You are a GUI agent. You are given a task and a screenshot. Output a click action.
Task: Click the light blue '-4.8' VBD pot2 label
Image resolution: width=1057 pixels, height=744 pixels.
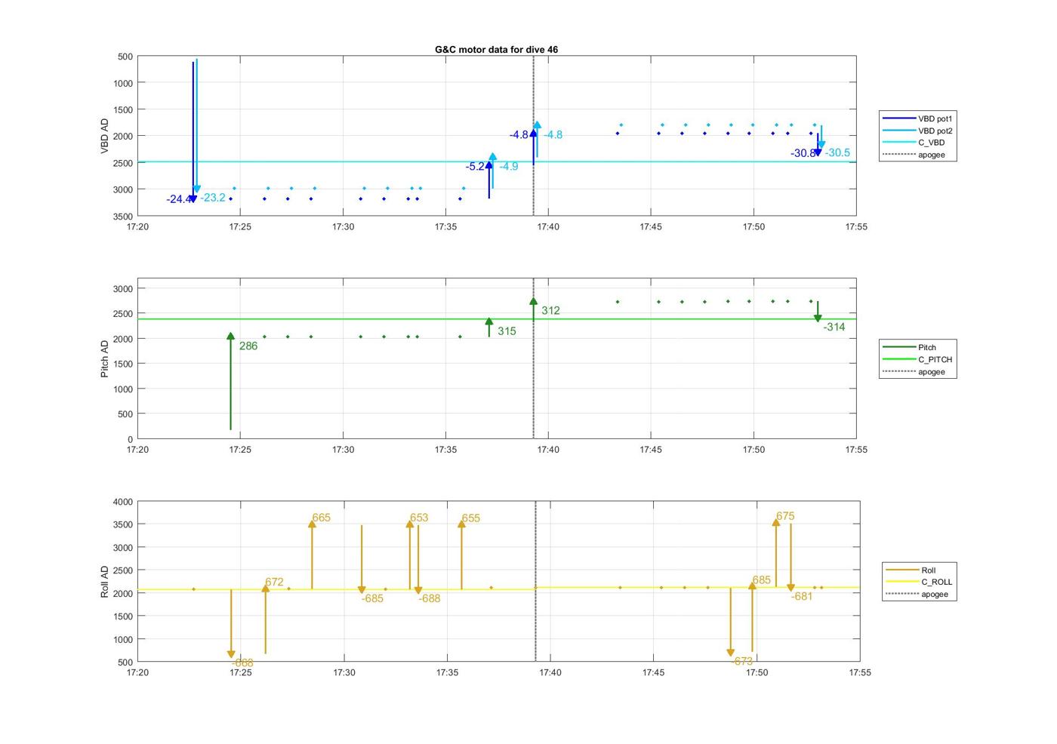[553, 135]
